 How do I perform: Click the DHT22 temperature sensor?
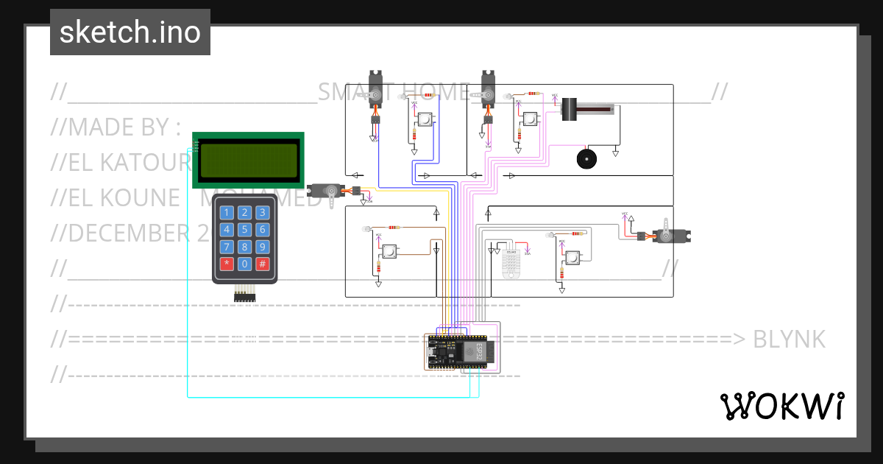511,261
